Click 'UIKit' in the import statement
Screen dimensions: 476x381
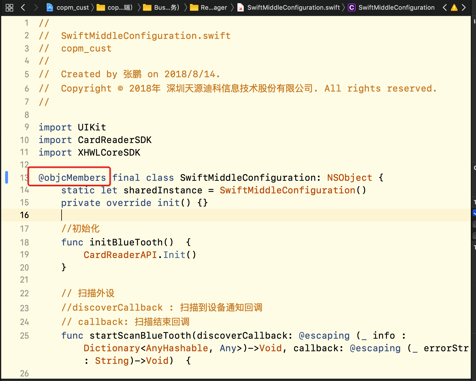click(92, 127)
